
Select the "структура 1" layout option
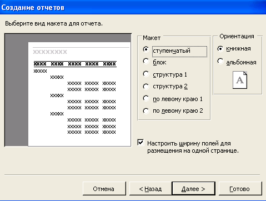tap(146, 74)
